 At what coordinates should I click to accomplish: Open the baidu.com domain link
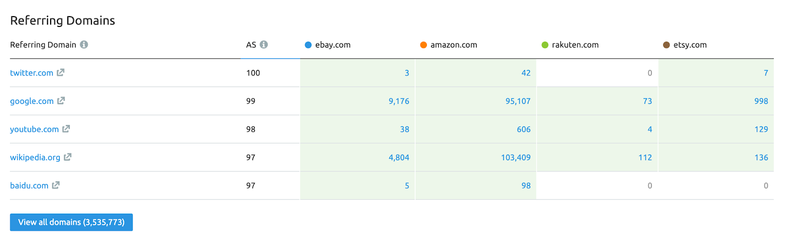29,186
